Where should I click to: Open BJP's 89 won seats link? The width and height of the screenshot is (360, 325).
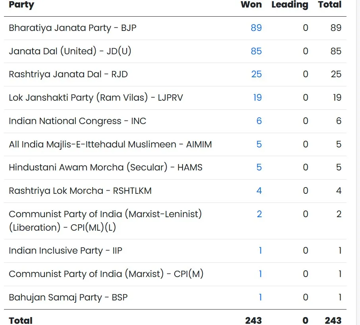[256, 28]
